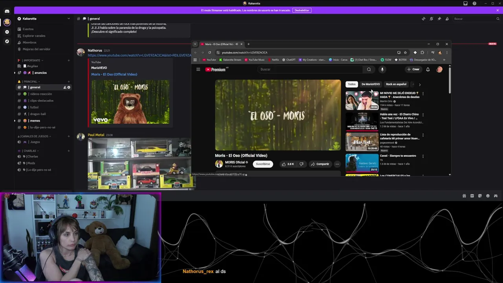This screenshot has width=503, height=283.
Task: Open YouTube account avatar menu
Action: point(439,70)
